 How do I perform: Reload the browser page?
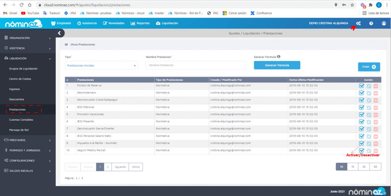point(21,5)
